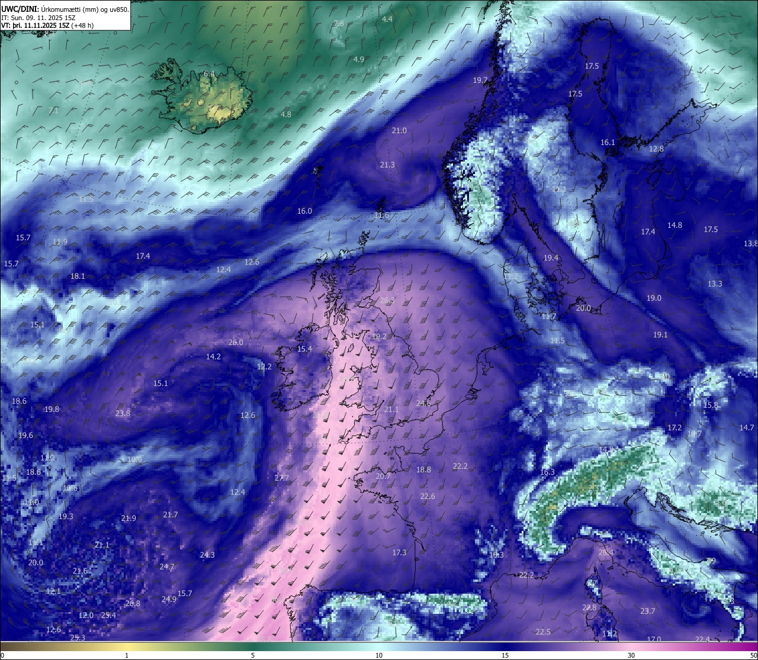Click the 19.7 value off the Norwegian coast
Screen dimensions: 758x660
click(x=480, y=81)
